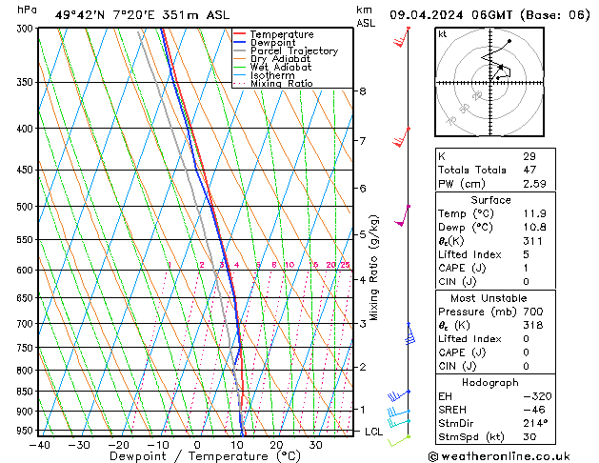Select the blue wind barb at 700 hPa
This screenshot has height=463, width=599.
click(409, 332)
